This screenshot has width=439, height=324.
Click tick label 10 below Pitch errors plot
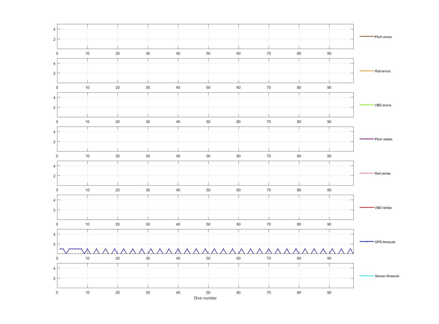pyautogui.click(x=87, y=53)
